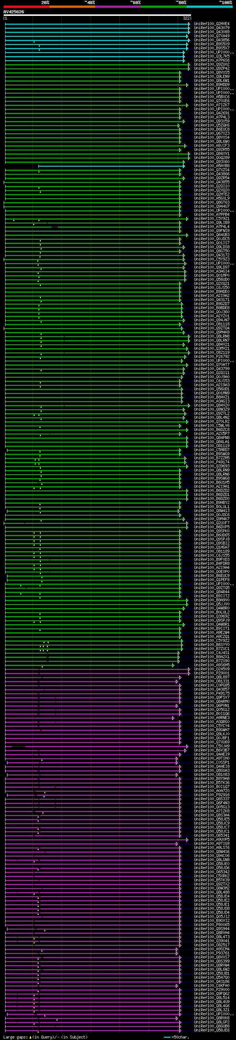This screenshot has width=236, height=1040.
Task: Click the UniRef100_Q3L7K5 hit label
Action: (x=211, y=56)
